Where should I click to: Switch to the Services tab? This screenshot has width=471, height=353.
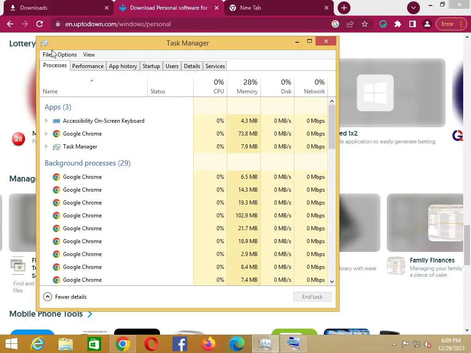click(x=215, y=66)
